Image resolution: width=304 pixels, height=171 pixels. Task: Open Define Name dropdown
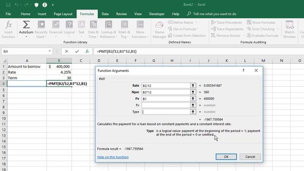[196, 22]
